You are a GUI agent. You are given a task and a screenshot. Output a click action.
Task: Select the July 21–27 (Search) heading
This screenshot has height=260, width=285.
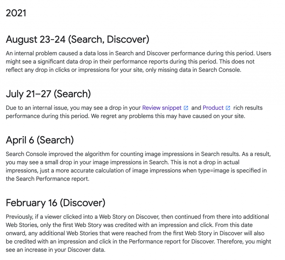(48, 94)
